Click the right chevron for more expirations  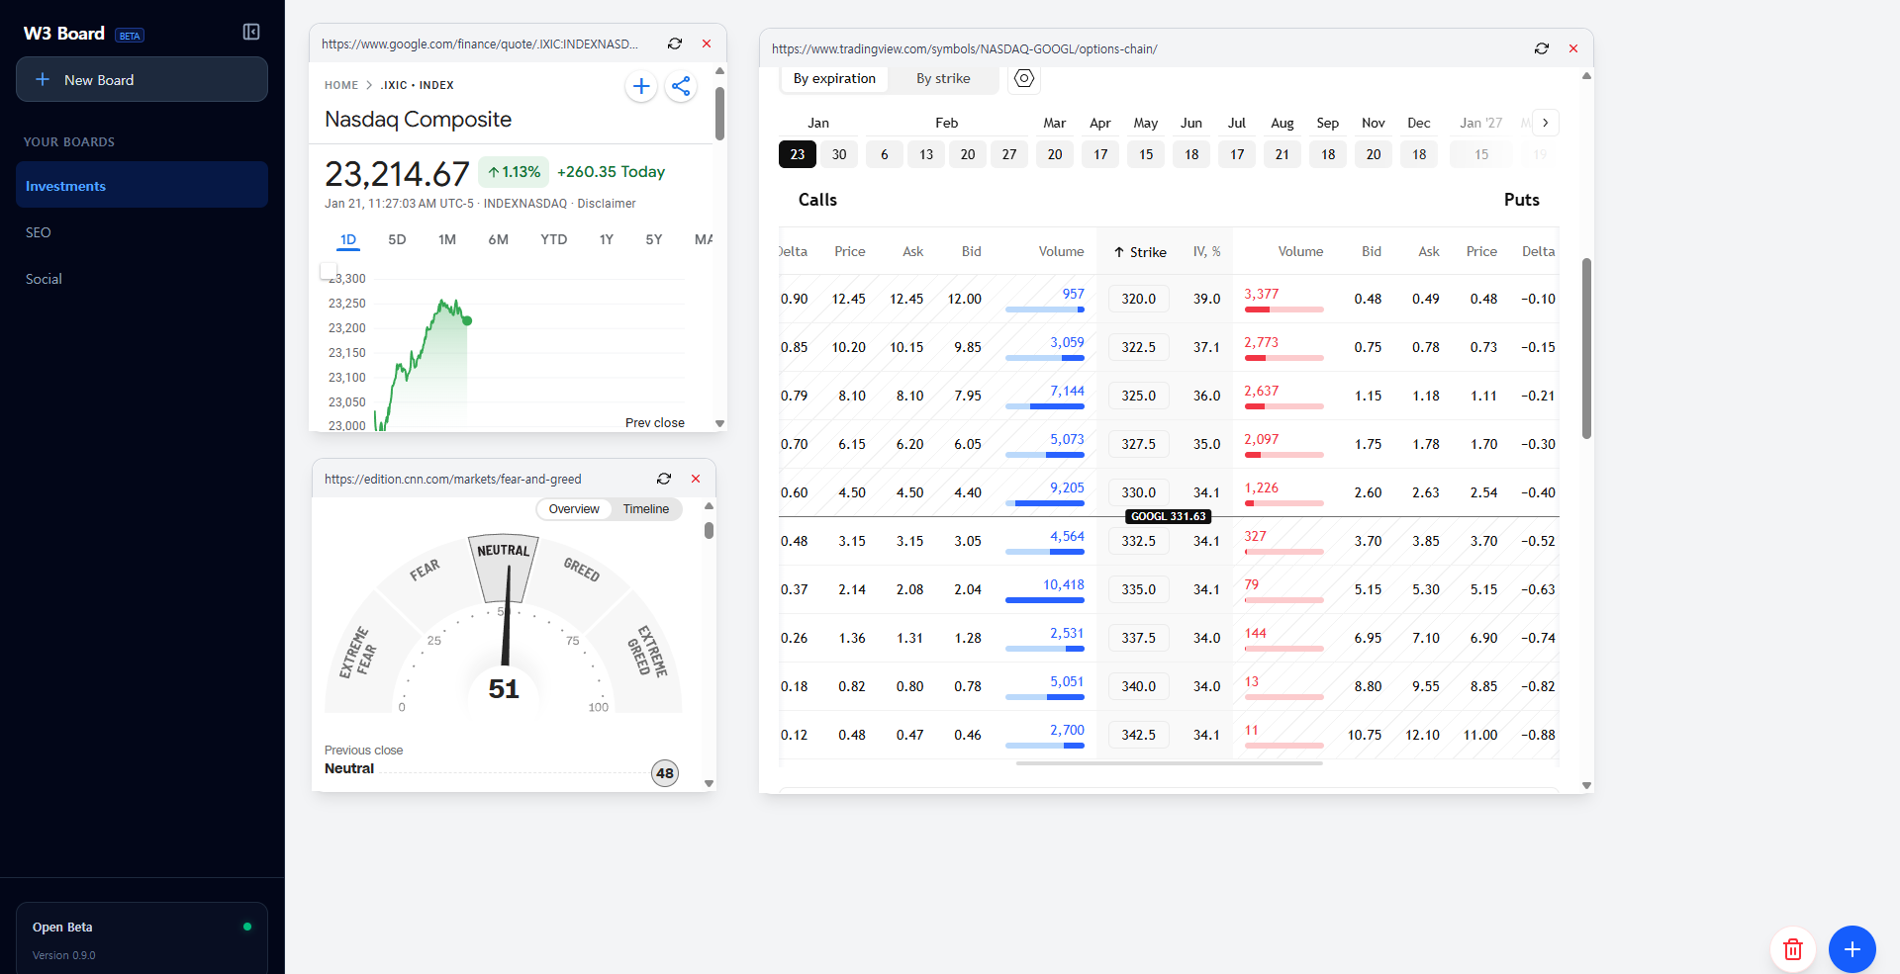(1544, 122)
